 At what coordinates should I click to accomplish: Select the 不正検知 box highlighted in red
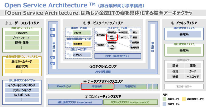[x=97, y=86]
